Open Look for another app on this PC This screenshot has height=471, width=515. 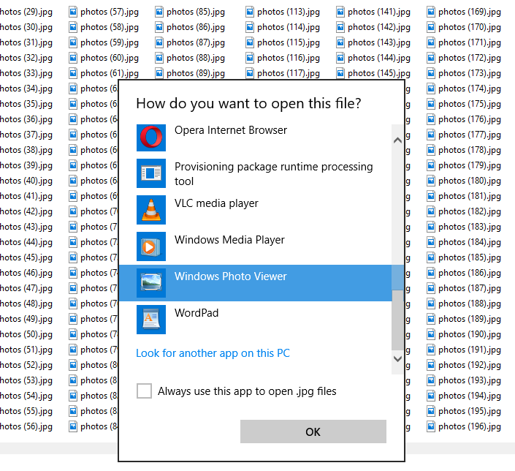[213, 353]
